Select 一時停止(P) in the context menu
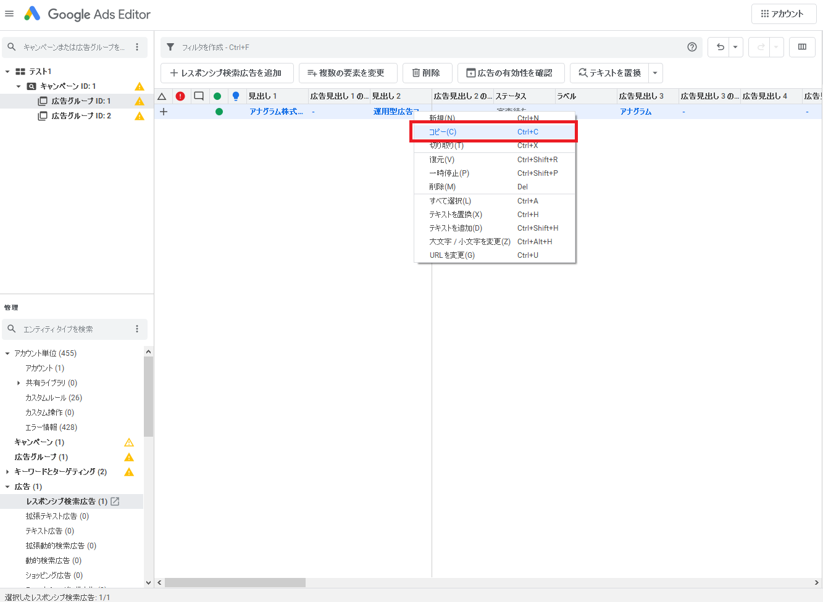823x602 pixels. 449,173
